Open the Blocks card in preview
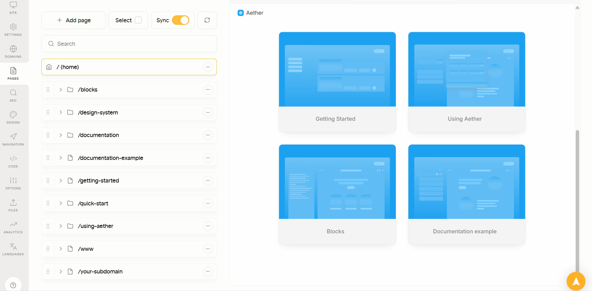This screenshot has height=291, width=592. tap(337, 194)
